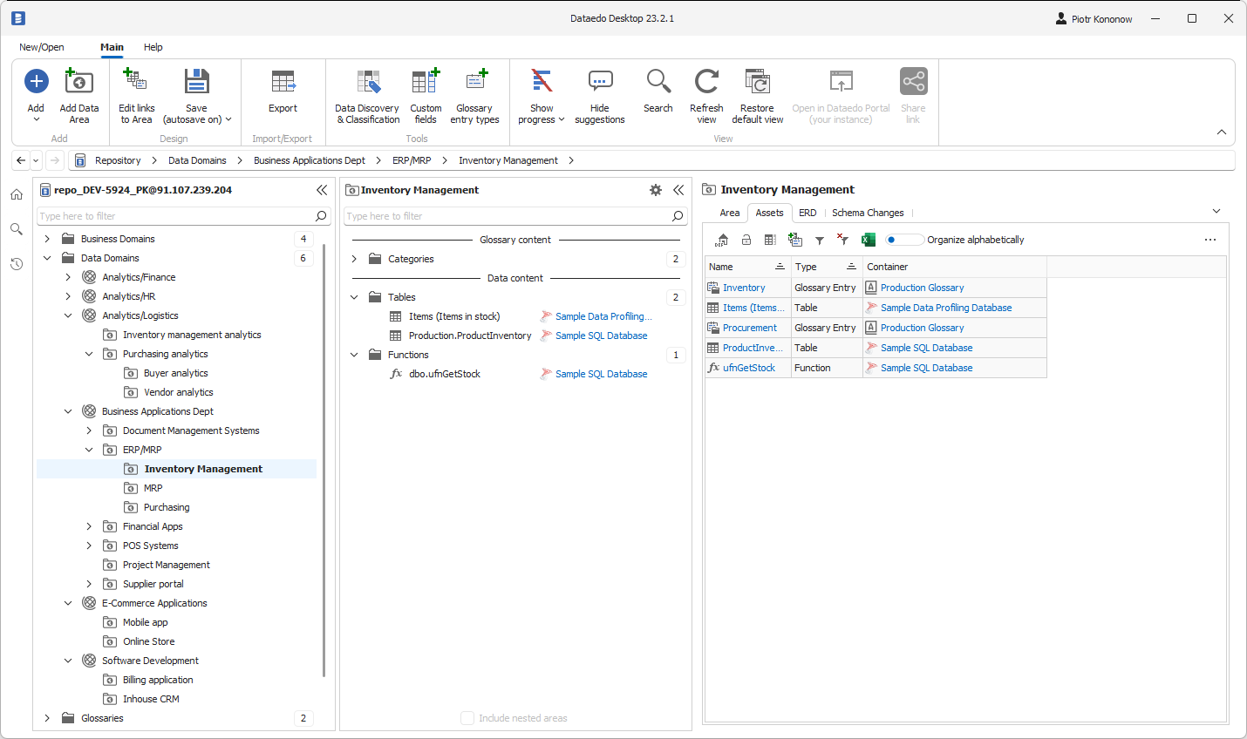Open the New/Open menu
The width and height of the screenshot is (1247, 739).
(x=42, y=47)
